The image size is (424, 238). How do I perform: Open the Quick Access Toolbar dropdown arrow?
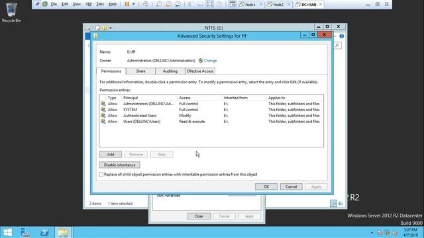[x=111, y=28]
